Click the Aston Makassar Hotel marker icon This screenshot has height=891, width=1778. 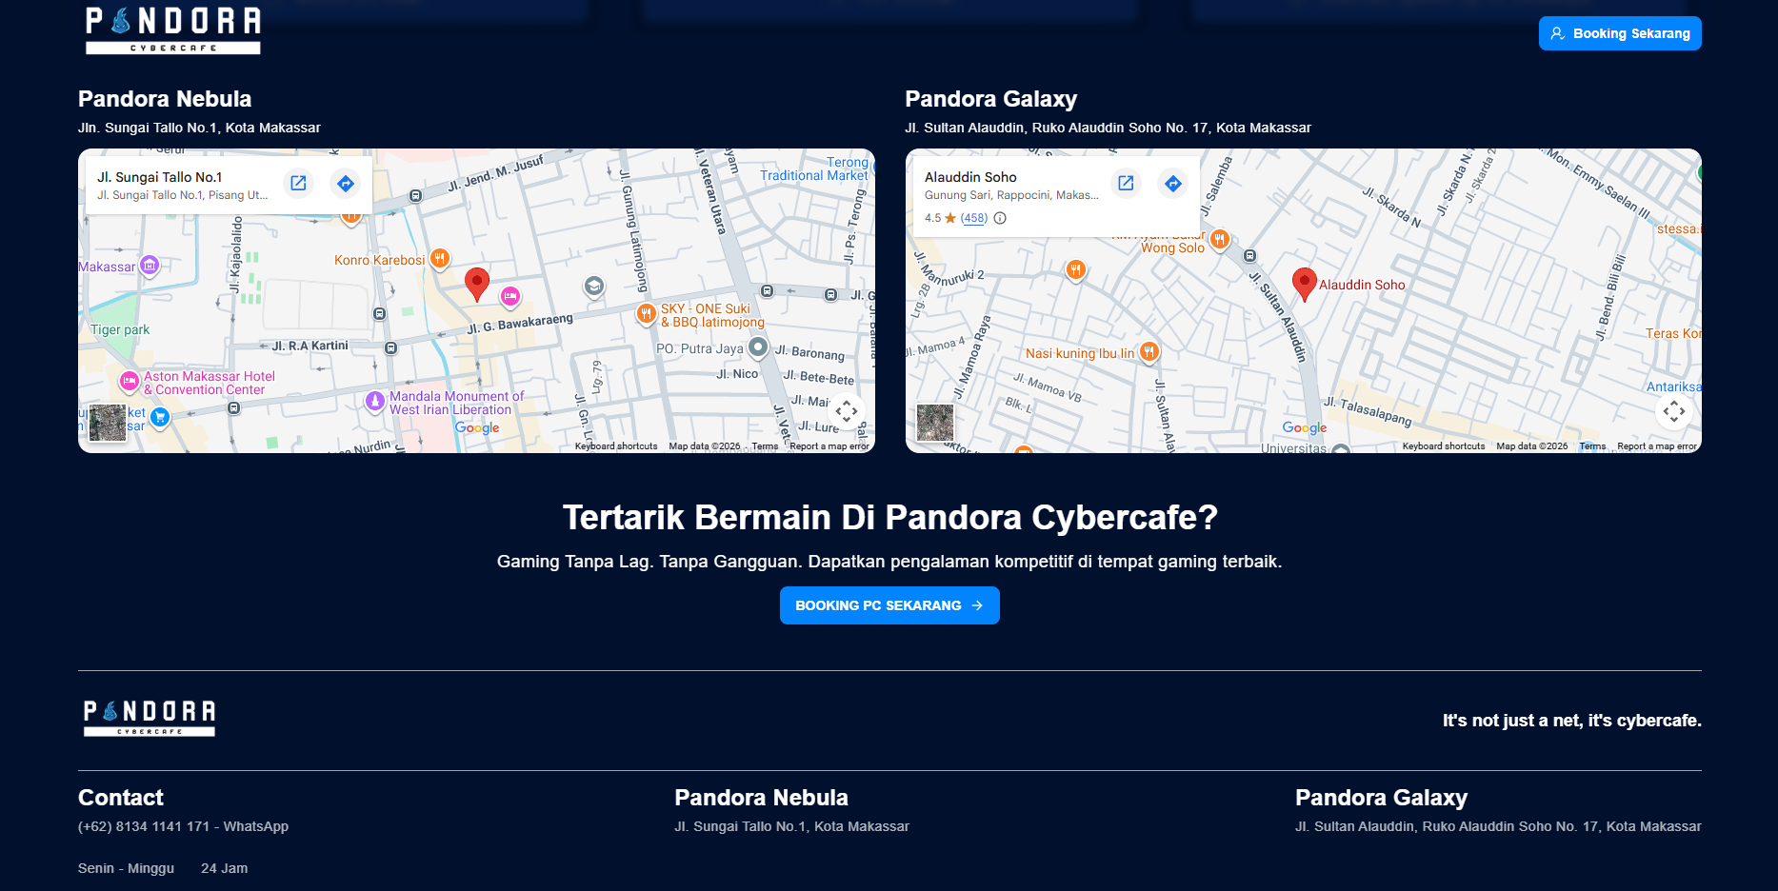(130, 382)
